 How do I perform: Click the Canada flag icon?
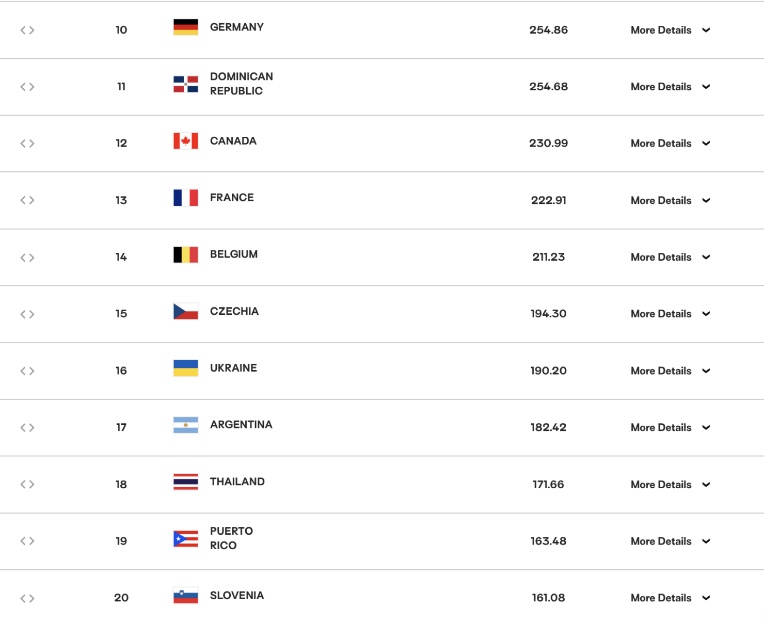[x=185, y=141]
